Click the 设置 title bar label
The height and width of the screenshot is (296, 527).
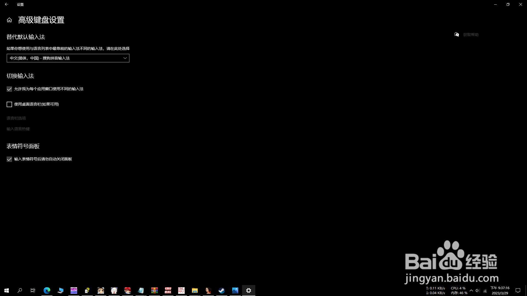(20, 4)
